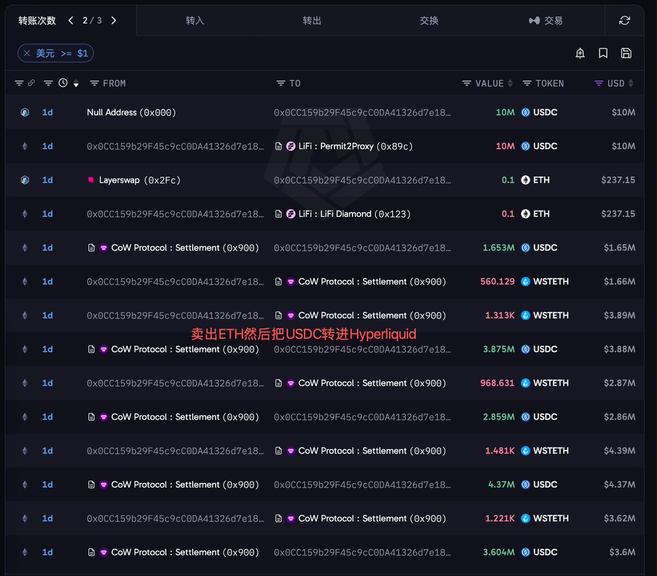This screenshot has height=576, width=657.
Task: Refresh the transfers list
Action: (x=625, y=20)
